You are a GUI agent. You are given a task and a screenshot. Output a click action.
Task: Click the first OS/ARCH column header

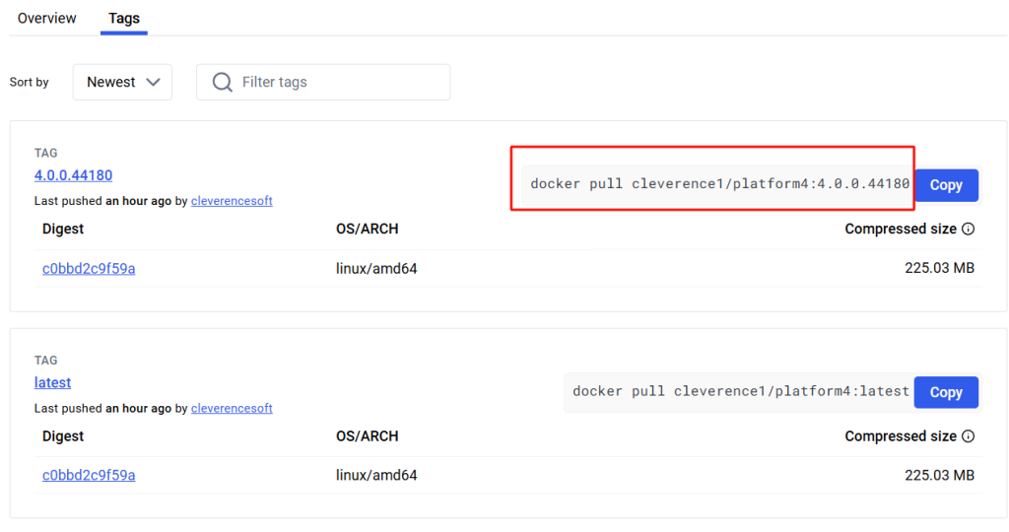[x=367, y=229]
